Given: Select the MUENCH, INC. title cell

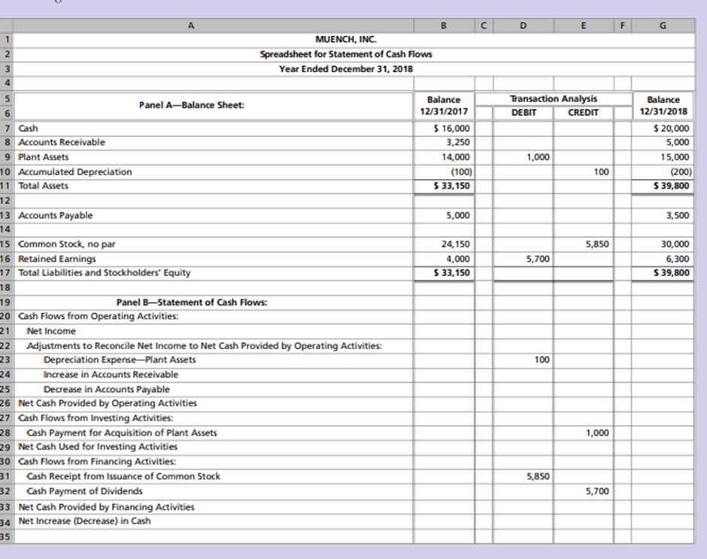Looking at the screenshot, I should coord(346,39).
